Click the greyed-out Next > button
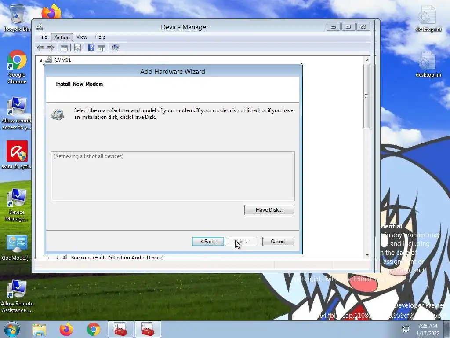The image size is (450, 338). pyautogui.click(x=241, y=242)
